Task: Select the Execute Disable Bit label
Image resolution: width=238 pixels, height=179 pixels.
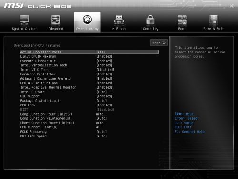Action: point(38,61)
